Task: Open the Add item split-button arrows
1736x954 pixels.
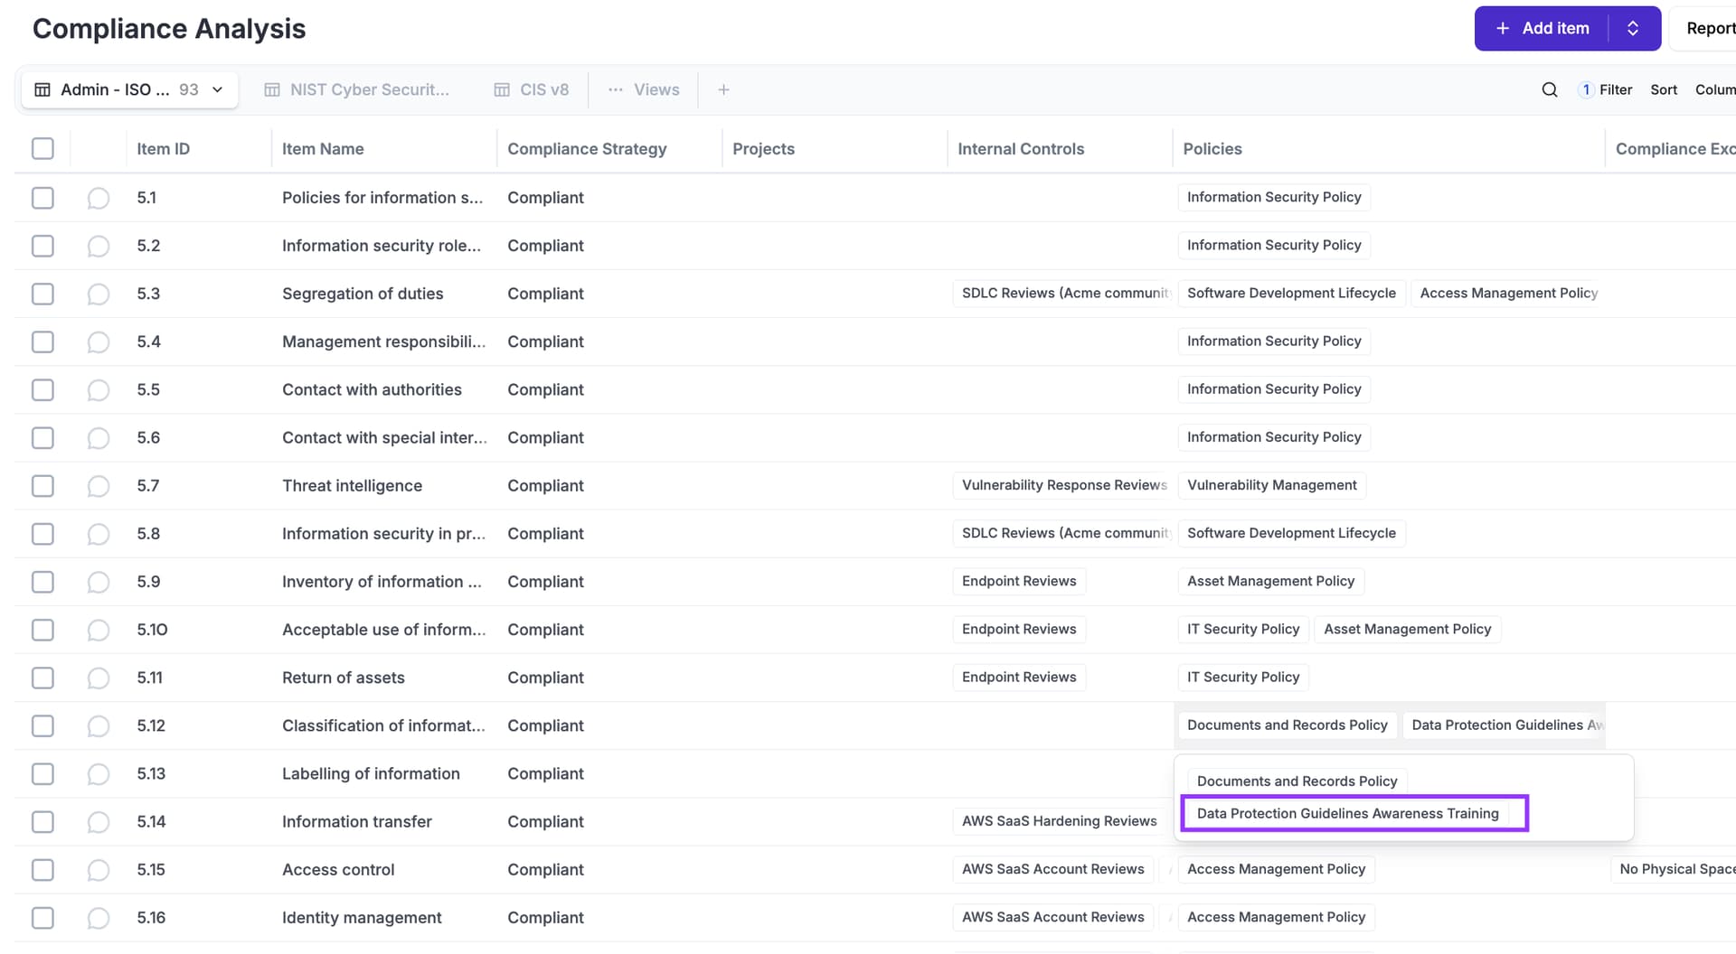Action: click(1633, 28)
